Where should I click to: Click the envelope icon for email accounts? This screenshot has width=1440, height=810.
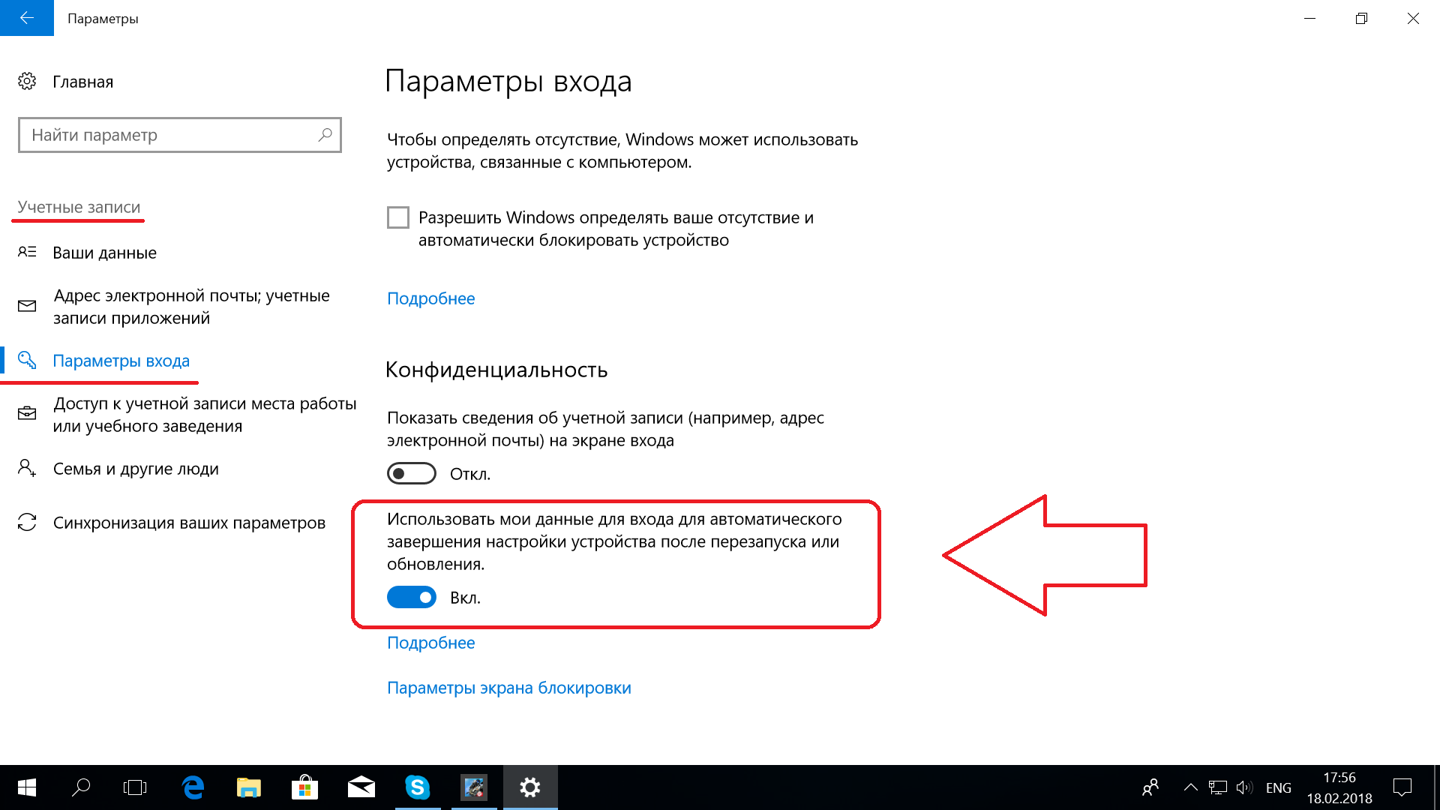[x=27, y=306]
